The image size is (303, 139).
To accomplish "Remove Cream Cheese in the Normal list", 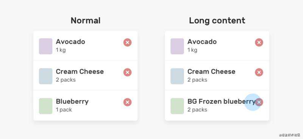I will pyautogui.click(x=128, y=72).
